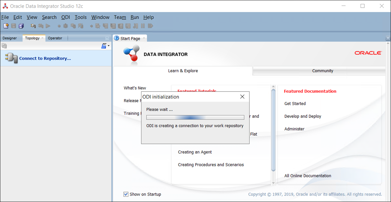Click the plug connect icon in toolbar

coord(33,26)
